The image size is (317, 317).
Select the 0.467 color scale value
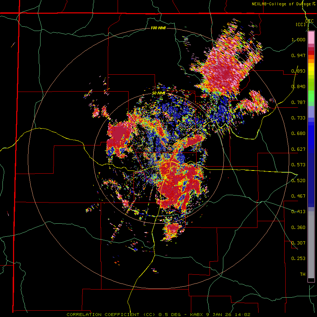[x=298, y=196]
